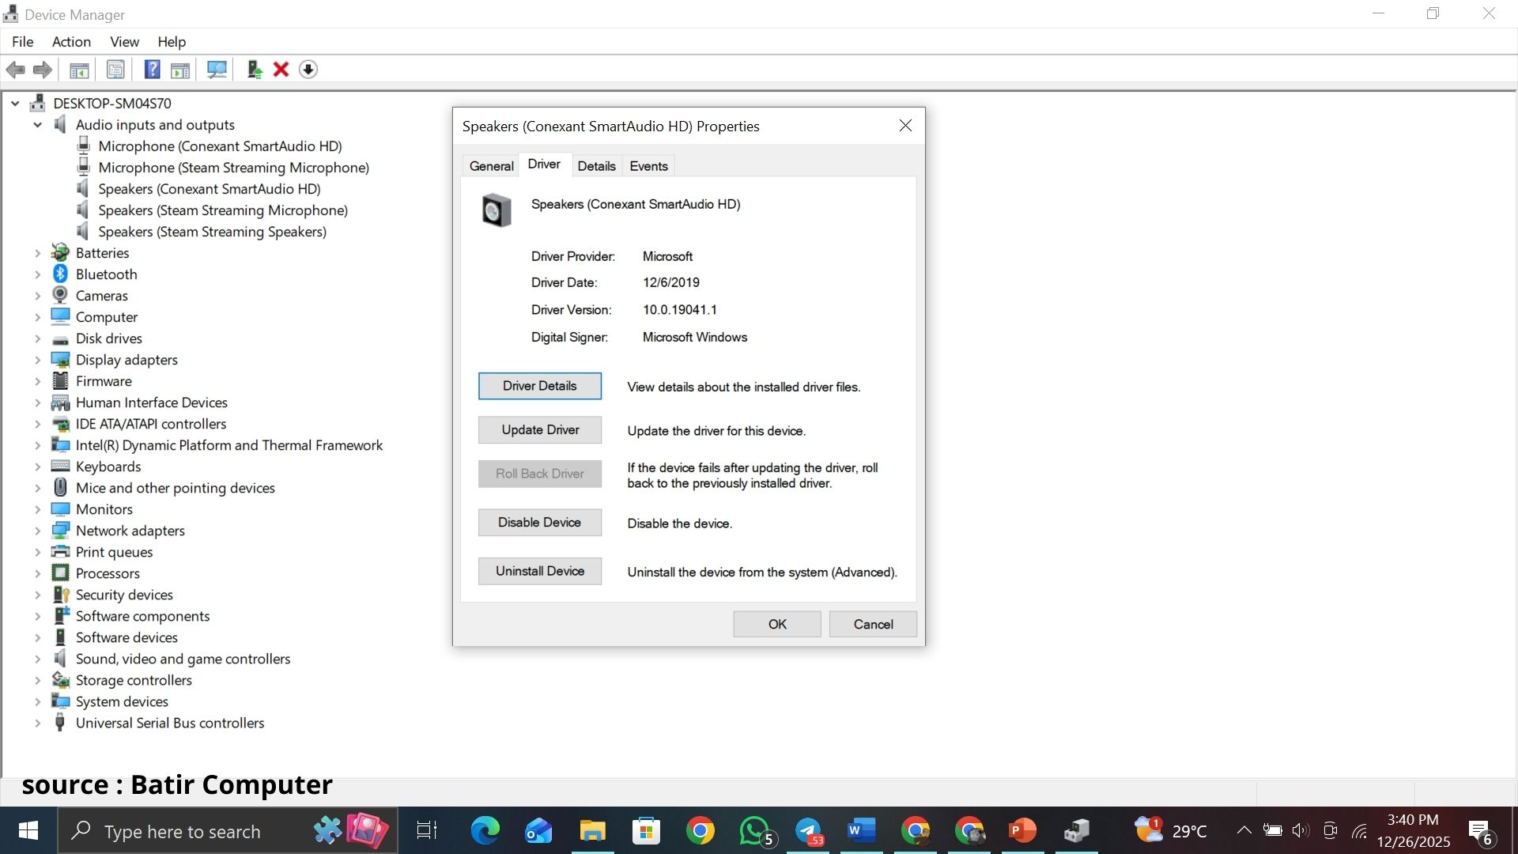Image resolution: width=1518 pixels, height=854 pixels.
Task: Open File Explorer from the taskbar
Action: click(592, 831)
